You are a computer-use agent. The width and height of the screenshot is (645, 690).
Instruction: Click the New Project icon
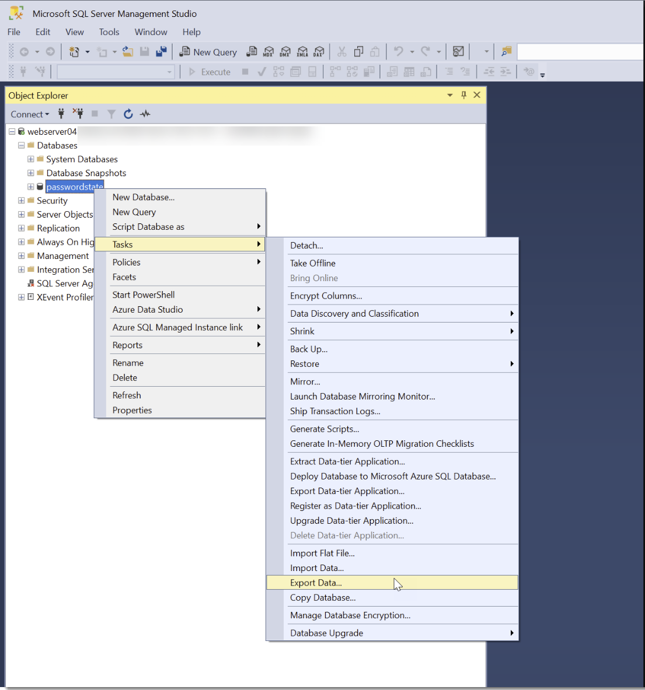74,52
